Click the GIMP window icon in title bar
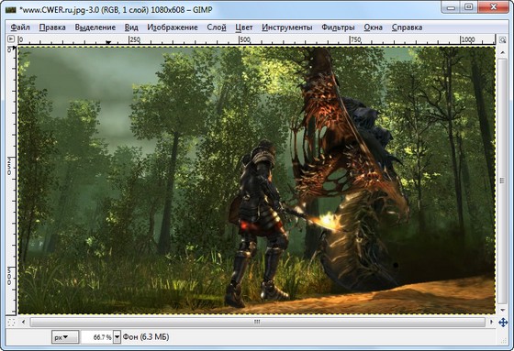Viewport: 514px width, 351px height. pyautogui.click(x=11, y=10)
